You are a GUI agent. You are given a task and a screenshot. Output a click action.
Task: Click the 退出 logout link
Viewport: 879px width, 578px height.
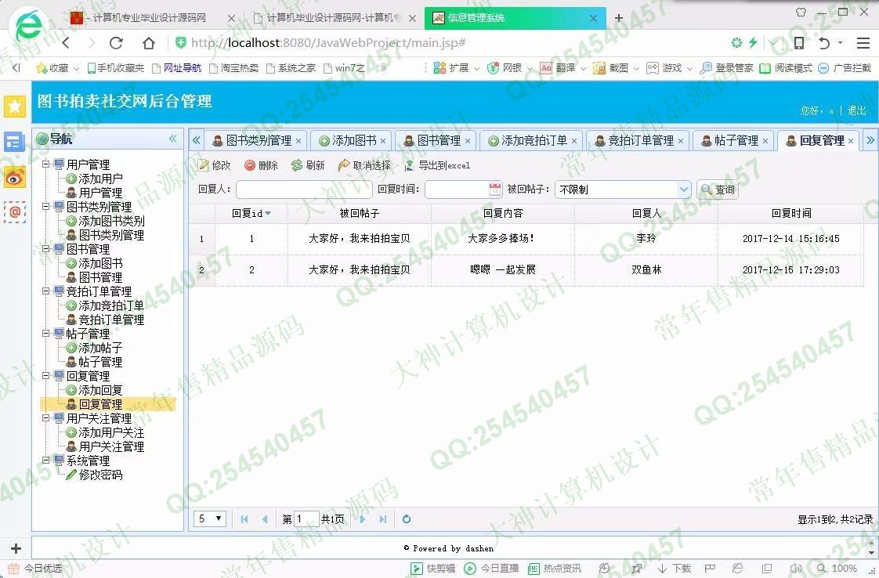click(x=856, y=110)
